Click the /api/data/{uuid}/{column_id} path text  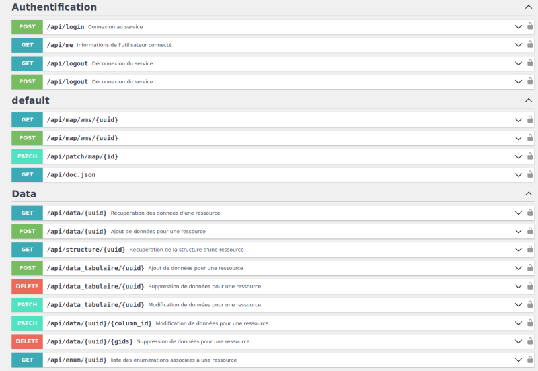pos(99,323)
